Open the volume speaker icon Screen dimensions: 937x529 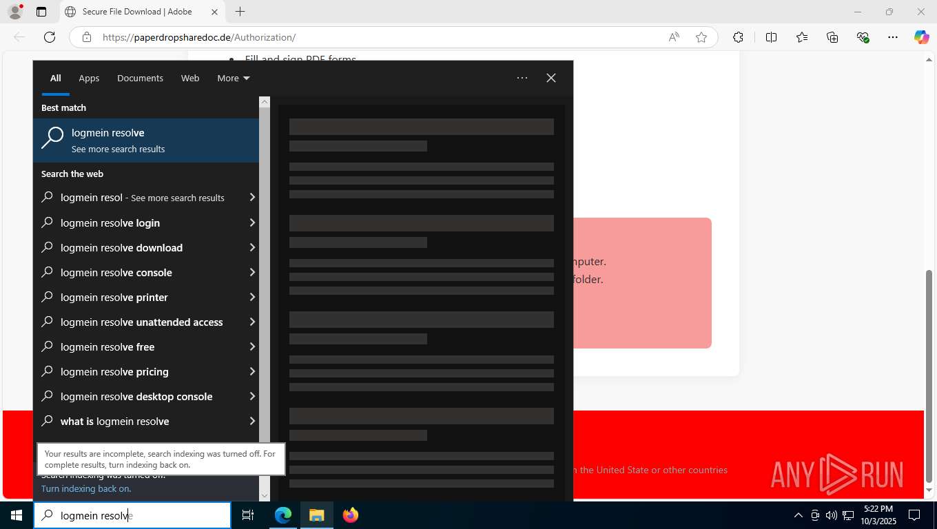point(832,515)
